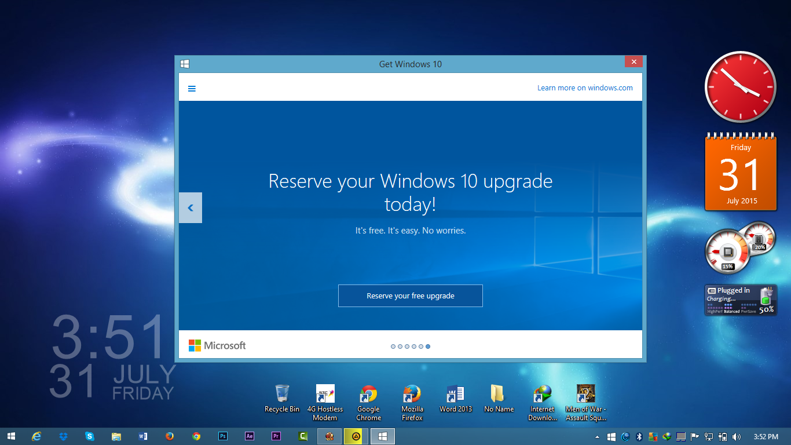Image resolution: width=791 pixels, height=445 pixels.
Task: Click the Internet Download Manager tray icon
Action: [667, 437]
